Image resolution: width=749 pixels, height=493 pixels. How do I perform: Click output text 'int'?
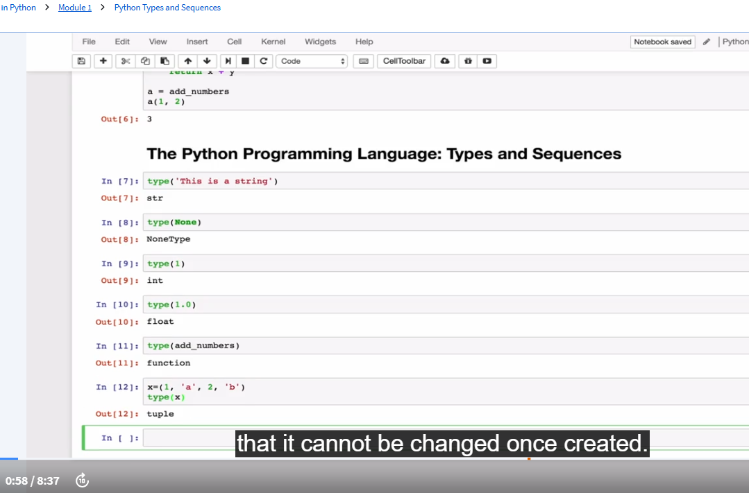coord(155,281)
